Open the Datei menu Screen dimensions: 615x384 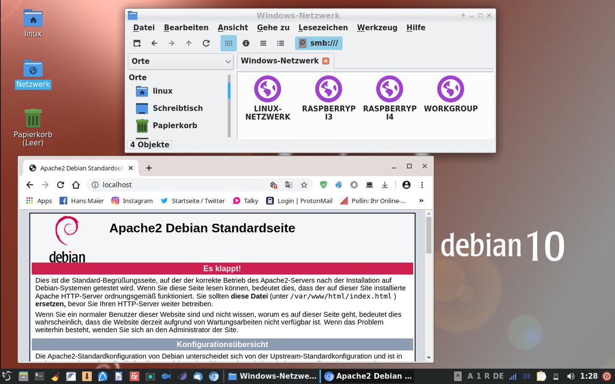144,28
